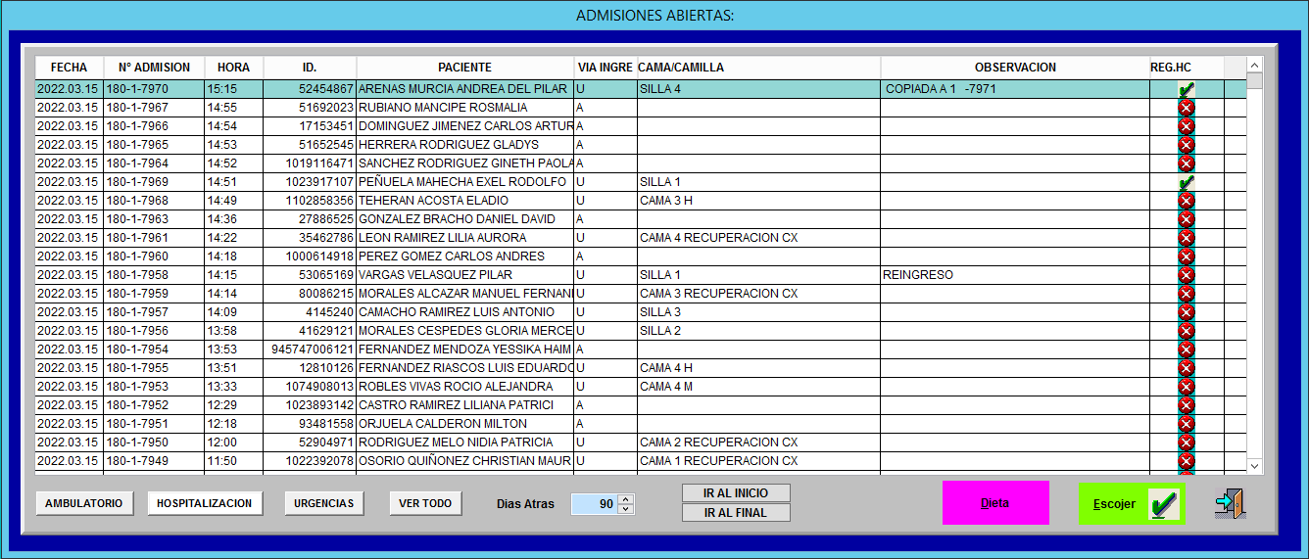The height and width of the screenshot is (559, 1309).
Task: Click the green Escojer button
Action: pos(1132,504)
